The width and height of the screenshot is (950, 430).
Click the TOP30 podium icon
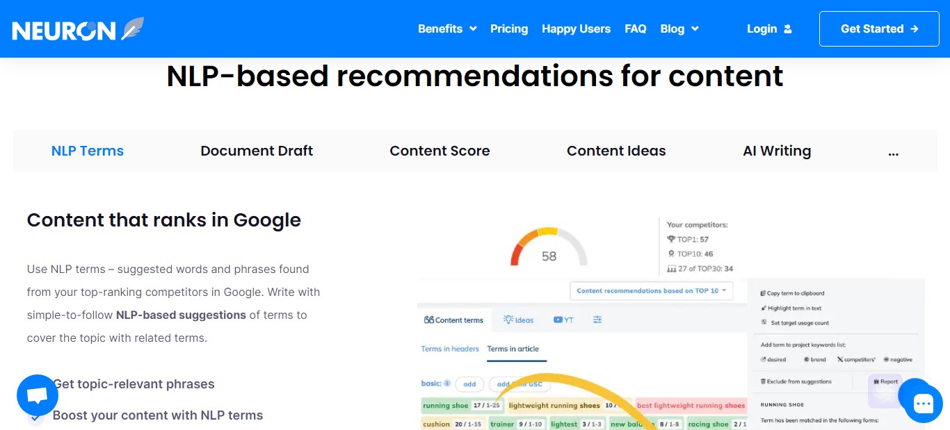671,268
